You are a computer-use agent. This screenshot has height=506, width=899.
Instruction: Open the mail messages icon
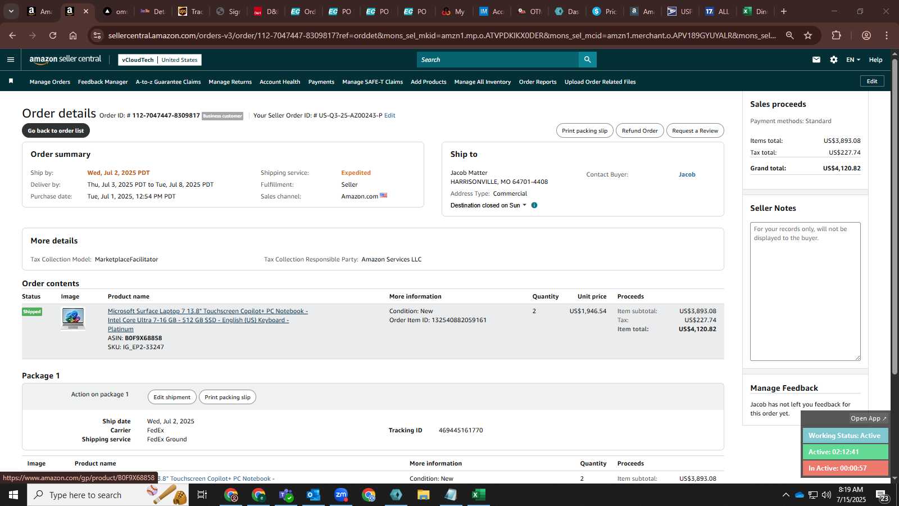coord(816,60)
